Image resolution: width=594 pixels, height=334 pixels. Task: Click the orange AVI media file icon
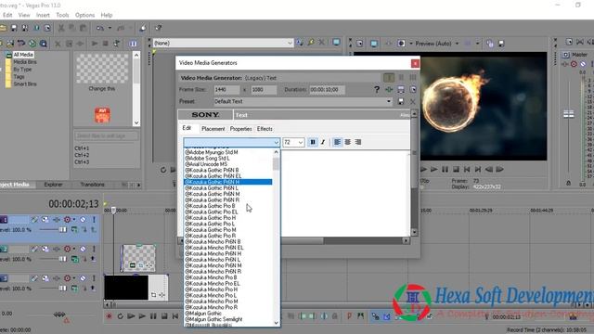[x=102, y=115]
